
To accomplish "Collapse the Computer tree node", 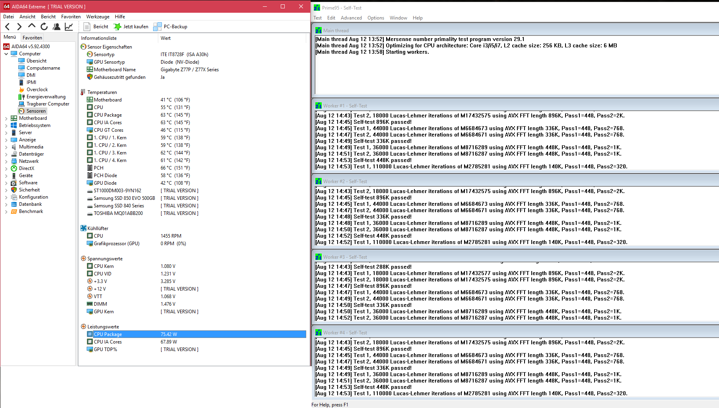I will pos(6,54).
